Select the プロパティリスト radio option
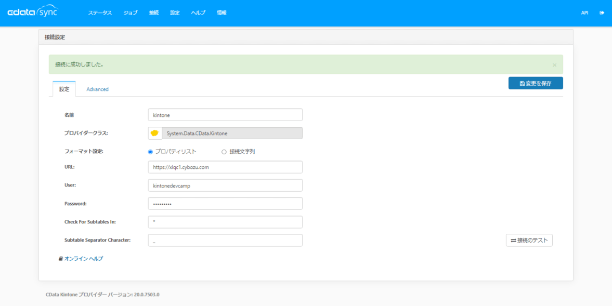Screen dimensions: 612x306 [150, 152]
